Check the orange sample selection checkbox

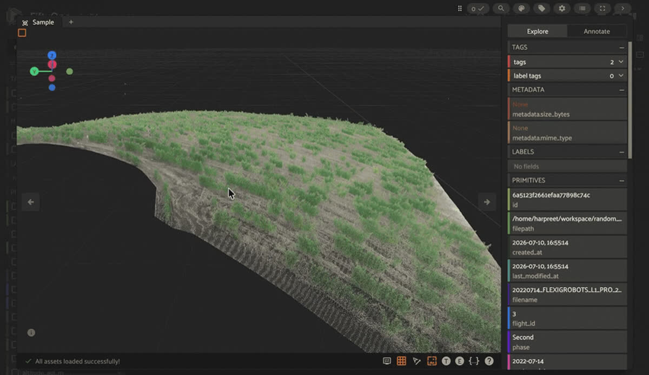pyautogui.click(x=22, y=33)
